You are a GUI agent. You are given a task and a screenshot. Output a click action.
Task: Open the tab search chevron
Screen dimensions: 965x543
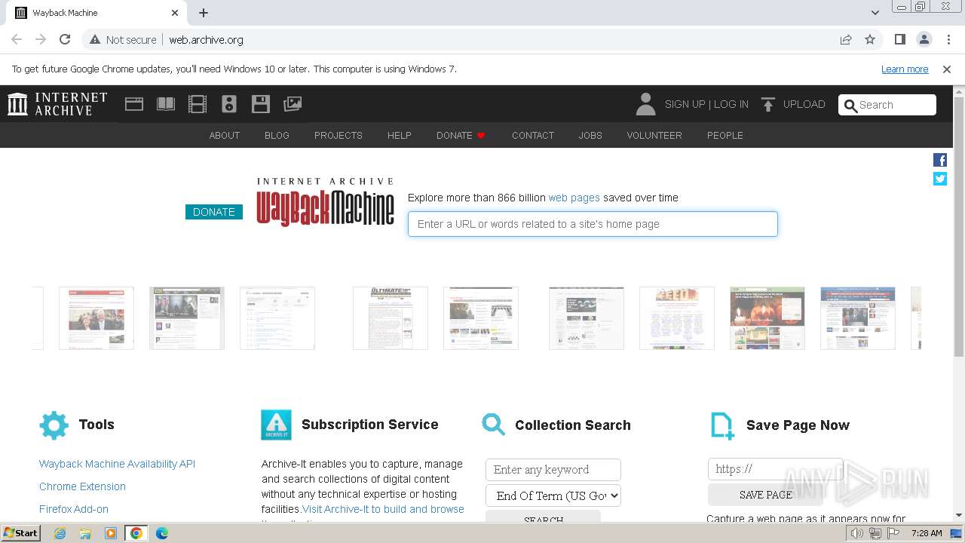point(875,13)
